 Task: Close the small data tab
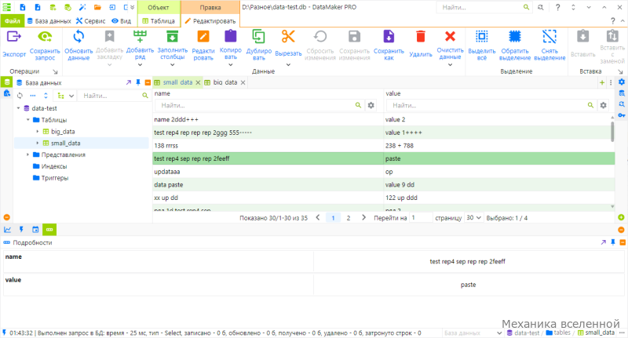point(198,82)
